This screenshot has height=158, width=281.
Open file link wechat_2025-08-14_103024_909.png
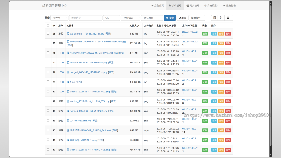click(x=90, y=92)
